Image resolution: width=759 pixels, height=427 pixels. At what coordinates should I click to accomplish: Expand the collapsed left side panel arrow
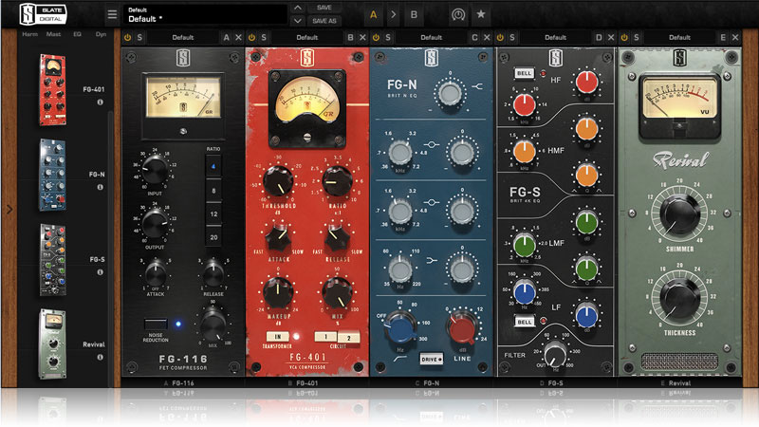tap(8, 209)
